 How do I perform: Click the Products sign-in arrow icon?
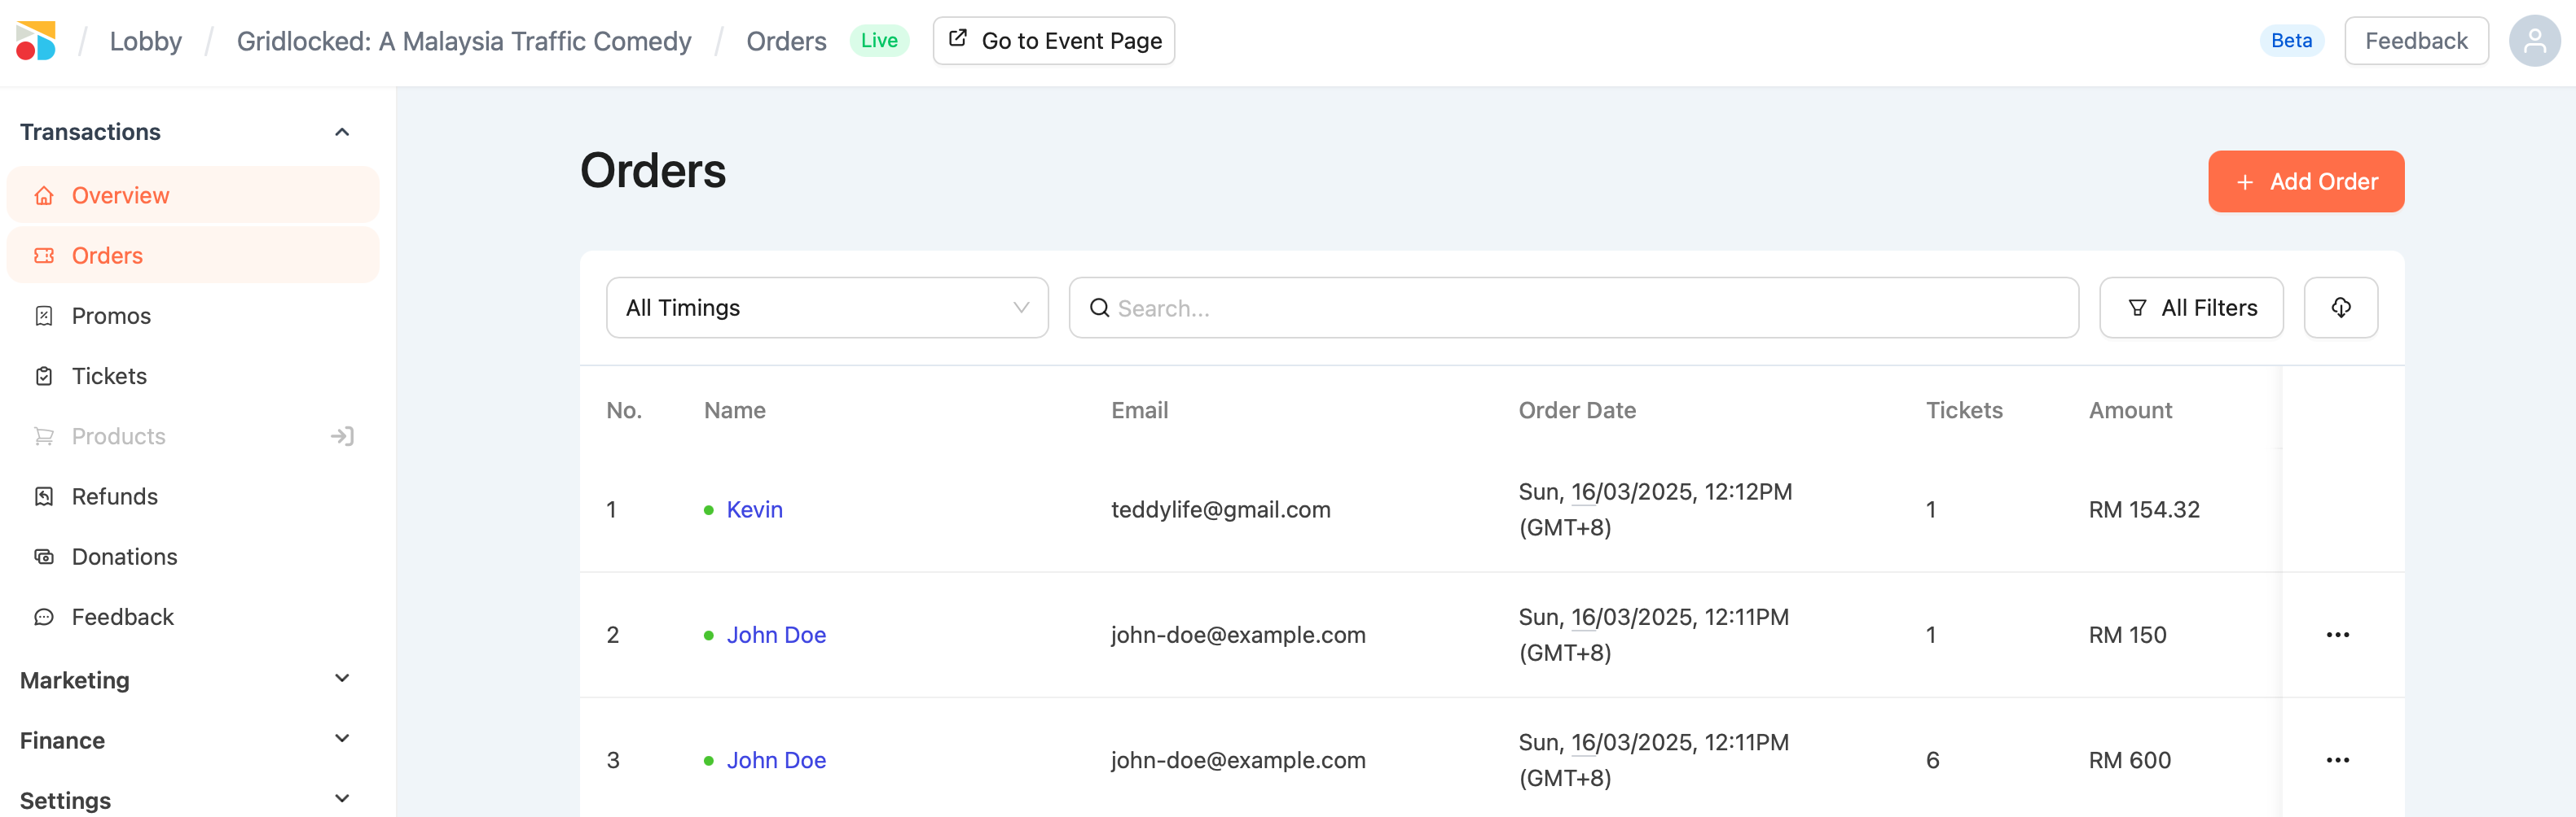(x=342, y=436)
